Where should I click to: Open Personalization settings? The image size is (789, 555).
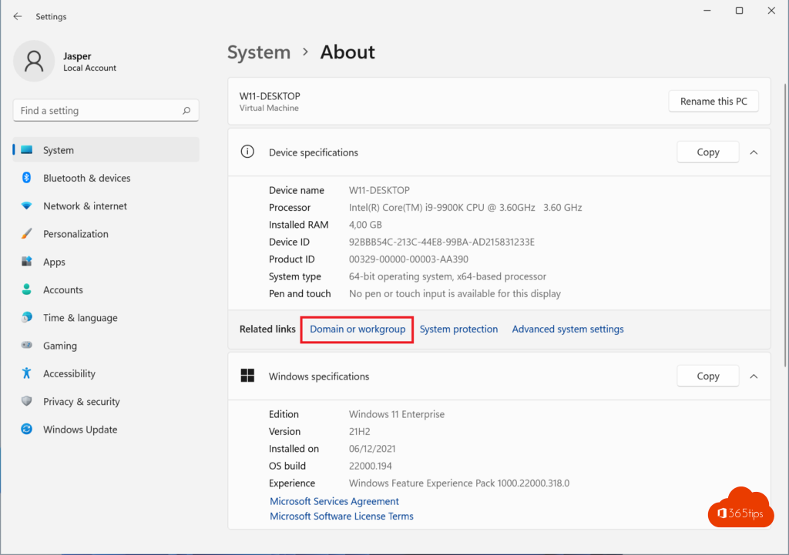(x=106, y=234)
